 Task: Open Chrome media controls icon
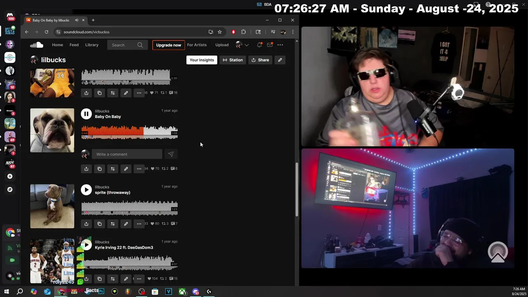tap(273, 32)
